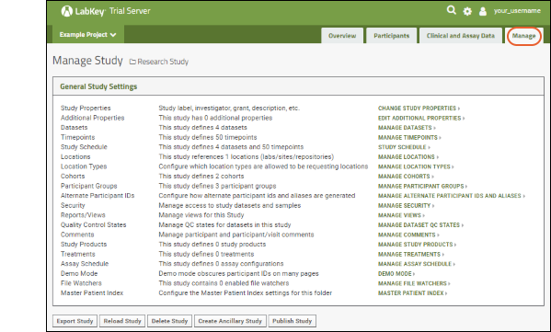The image size is (551, 332).
Task: Open Edit Additional Properties link
Action: [421, 118]
